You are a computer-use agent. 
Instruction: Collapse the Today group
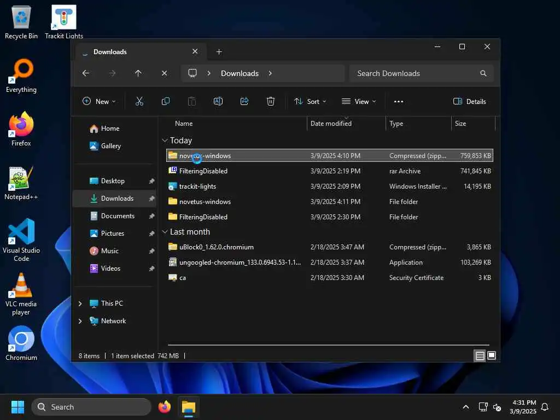click(165, 141)
